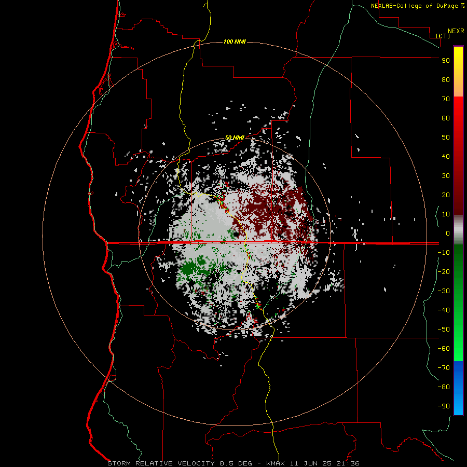Click the KT units label

click(443, 36)
